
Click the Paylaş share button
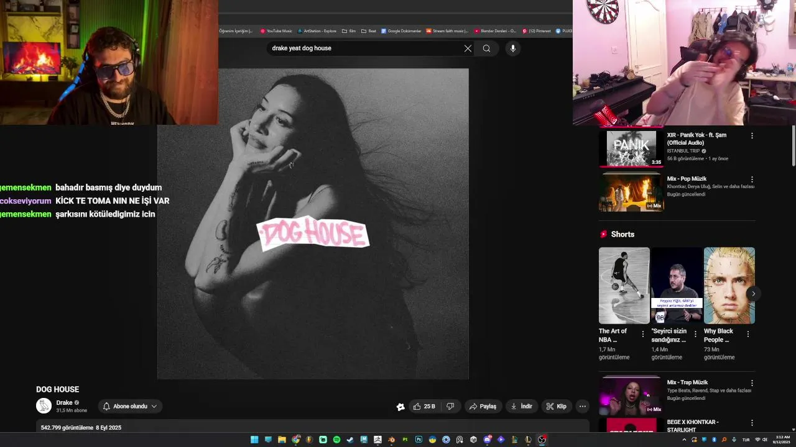[483, 407]
